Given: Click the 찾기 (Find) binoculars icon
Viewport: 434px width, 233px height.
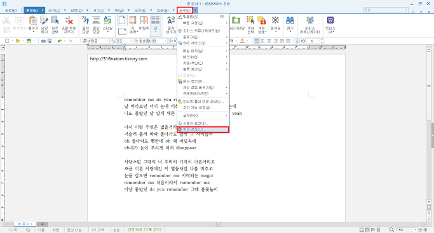Looking at the screenshot, I should [x=290, y=20].
